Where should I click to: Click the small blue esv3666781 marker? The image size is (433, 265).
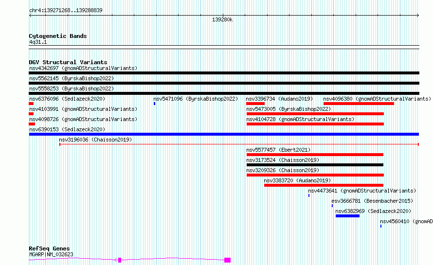332,206
